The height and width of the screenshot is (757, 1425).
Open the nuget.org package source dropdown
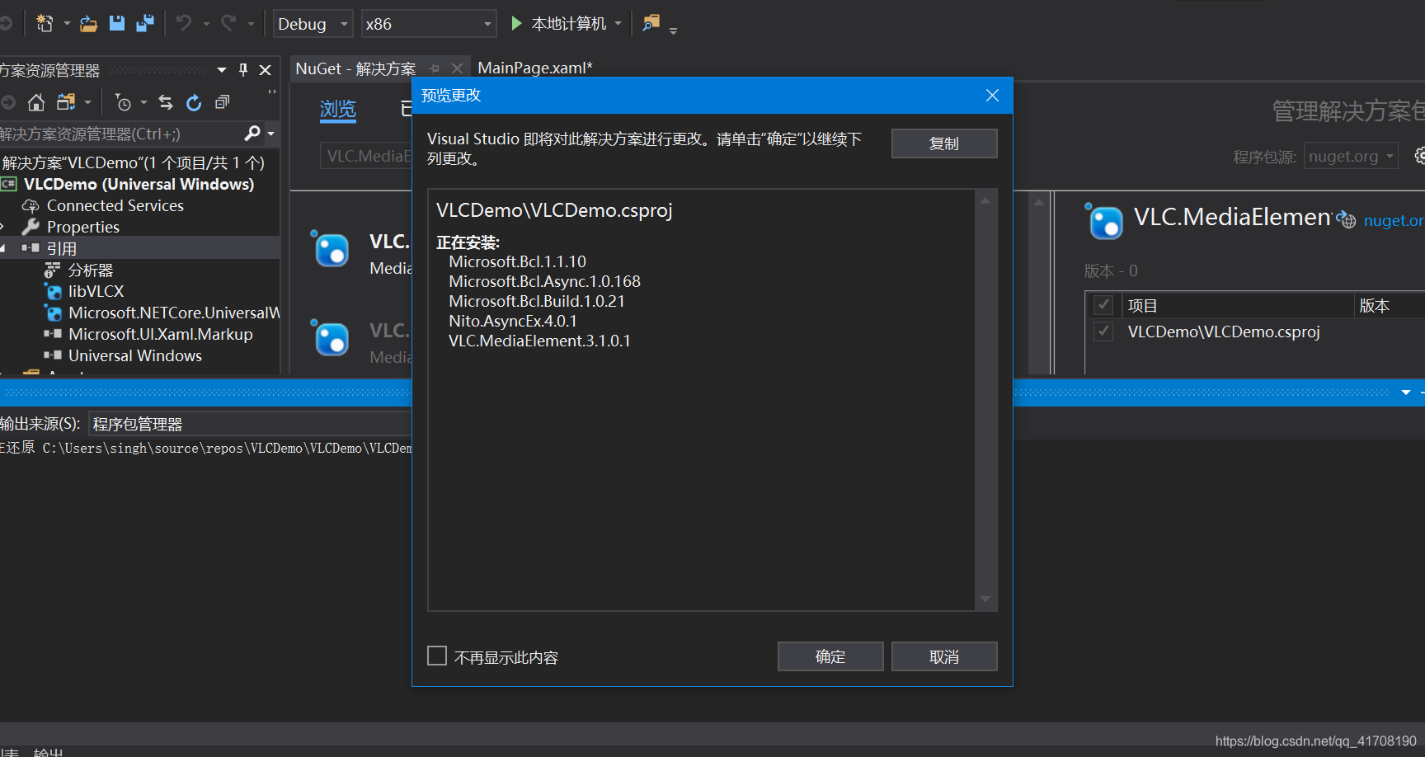1350,155
